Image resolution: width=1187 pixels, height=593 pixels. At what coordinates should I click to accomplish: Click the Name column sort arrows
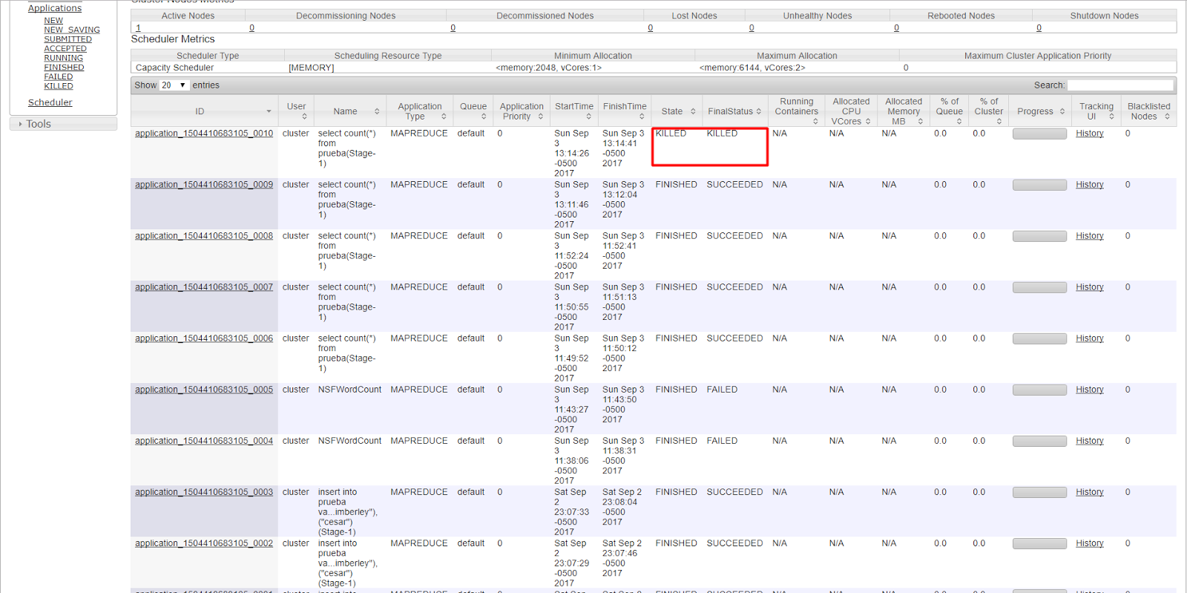coord(377,111)
